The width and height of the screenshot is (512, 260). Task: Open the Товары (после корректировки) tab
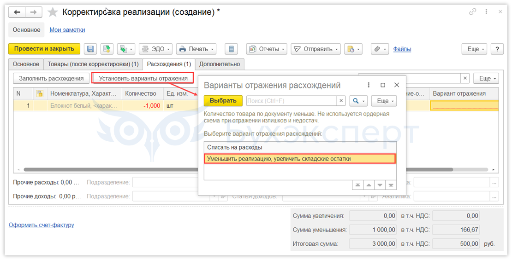93,64
